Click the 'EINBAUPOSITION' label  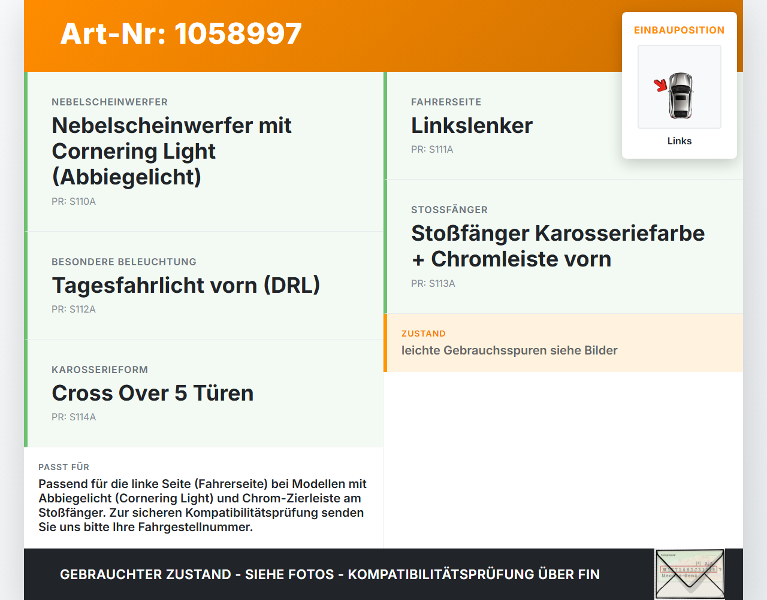(680, 30)
